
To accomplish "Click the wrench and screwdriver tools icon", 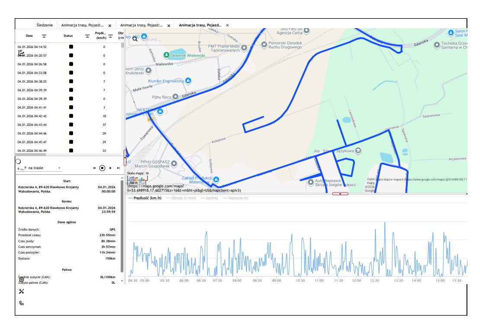I will click(x=21, y=291).
